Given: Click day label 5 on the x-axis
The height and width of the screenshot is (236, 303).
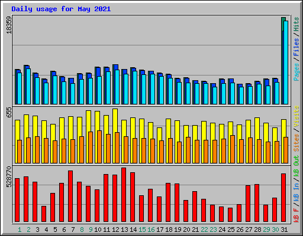Looking at the screenshot, I should pyautogui.click(x=55, y=230).
